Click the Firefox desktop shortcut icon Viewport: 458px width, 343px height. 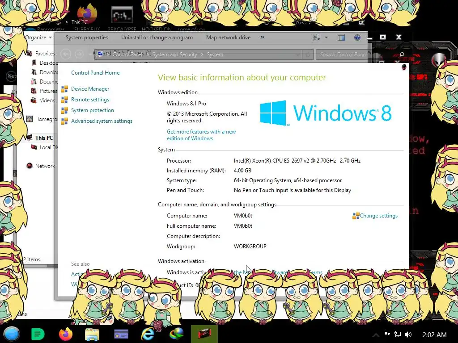click(87, 14)
